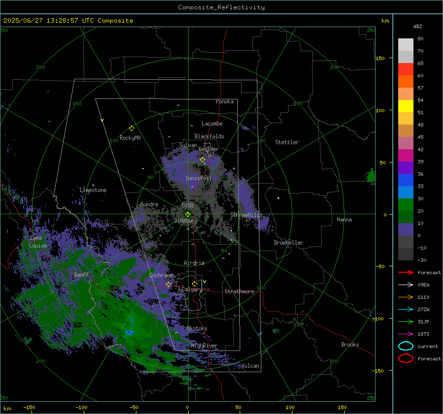Click the light gray 70-80 dBZ swatch

pos(406,45)
